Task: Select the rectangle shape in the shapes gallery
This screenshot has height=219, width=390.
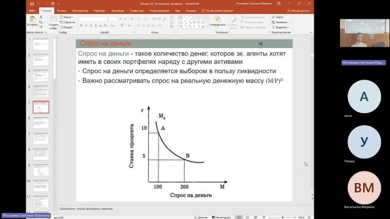Action: [194, 18]
